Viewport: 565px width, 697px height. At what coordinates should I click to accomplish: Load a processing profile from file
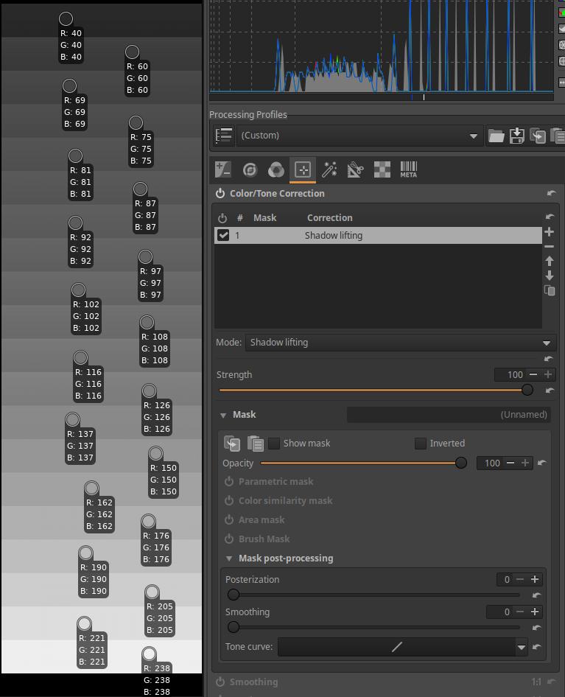click(496, 136)
